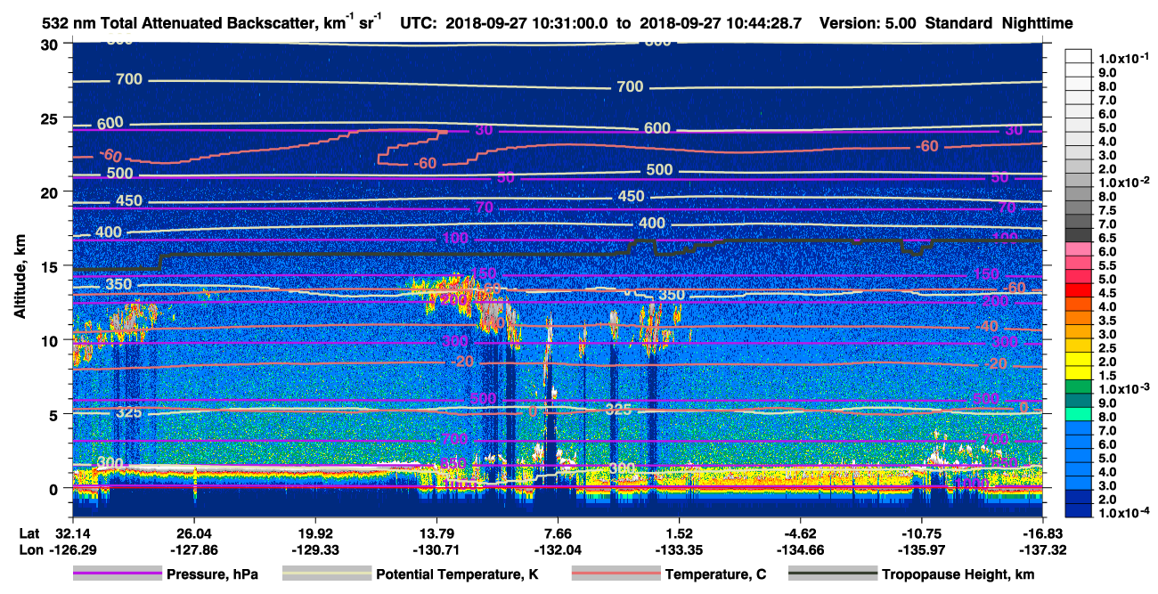Click the 'Tropopause Height, km' legend text
Image resolution: width=1158 pixels, height=594 pixels.
coord(958,575)
